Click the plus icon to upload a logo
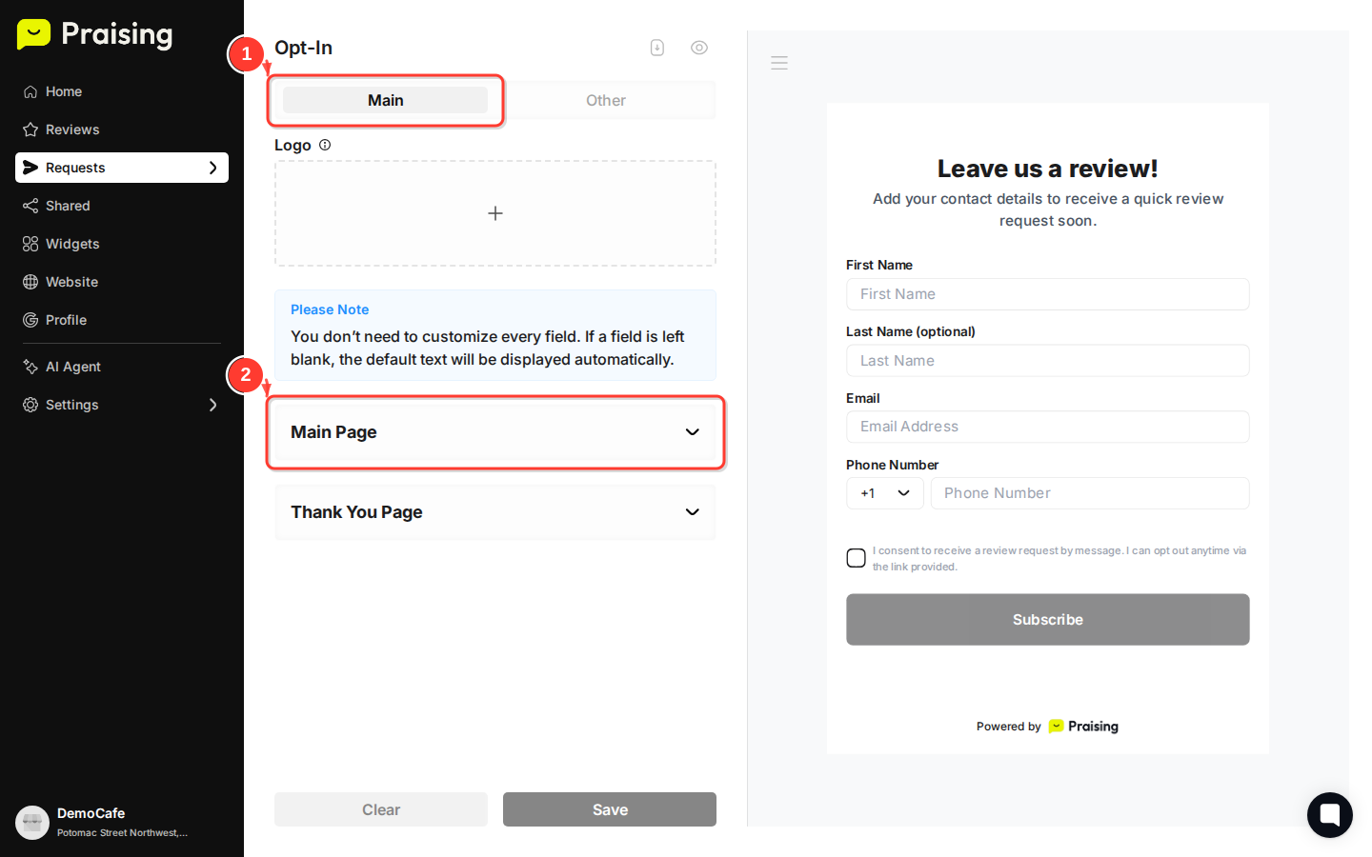Viewport: 1372px width, 857px height. (x=494, y=212)
